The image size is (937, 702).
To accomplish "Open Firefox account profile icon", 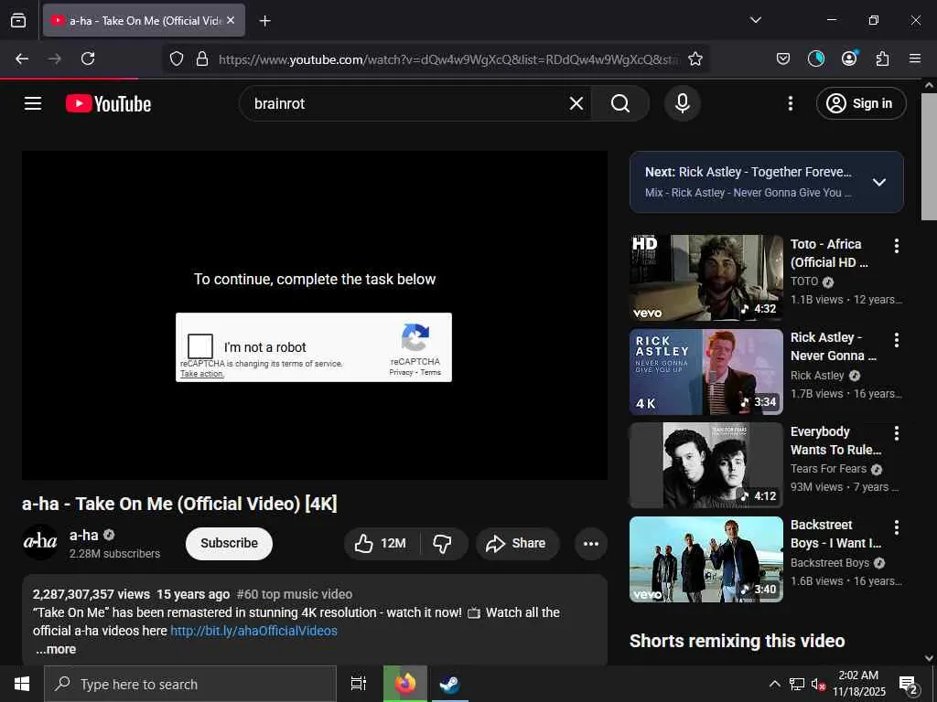I will 849,58.
